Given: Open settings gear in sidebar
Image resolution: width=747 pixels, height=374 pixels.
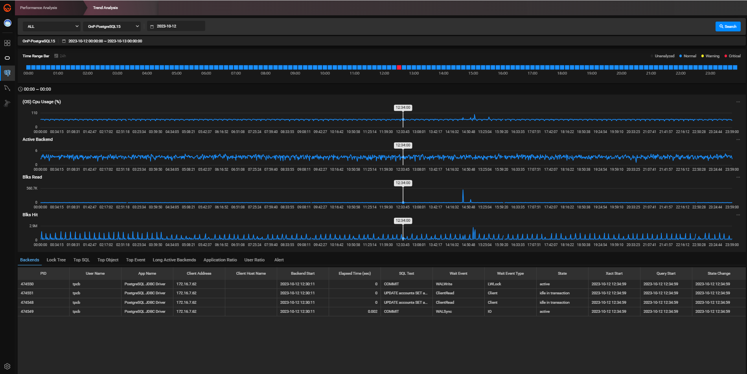Looking at the screenshot, I should [x=7, y=366].
